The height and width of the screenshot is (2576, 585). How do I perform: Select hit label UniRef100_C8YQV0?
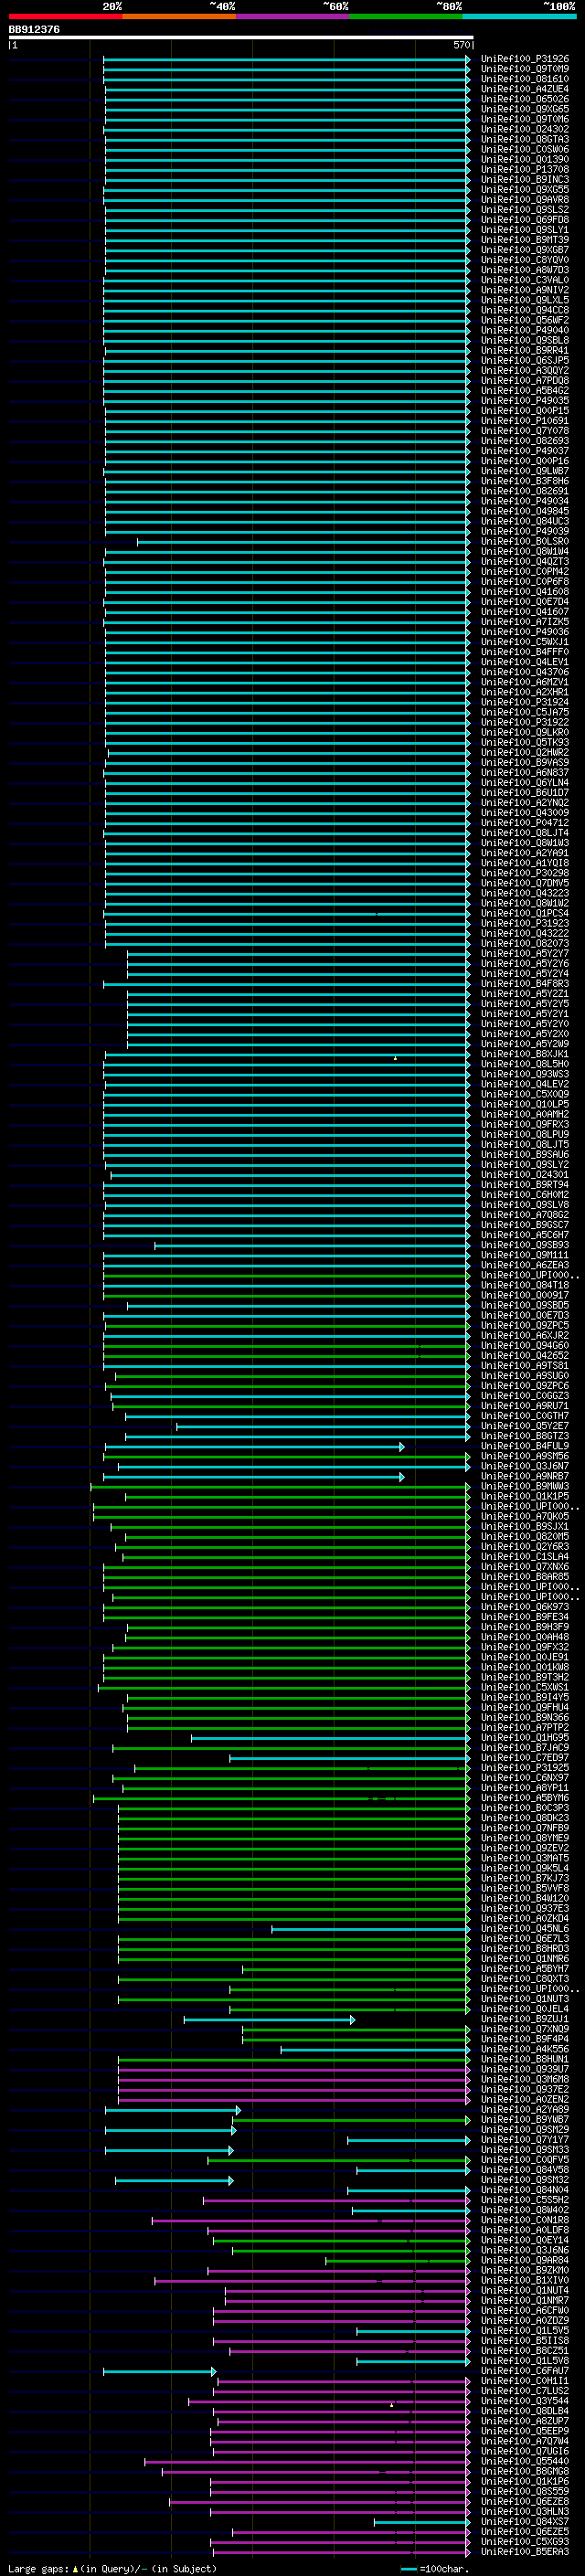point(525,260)
